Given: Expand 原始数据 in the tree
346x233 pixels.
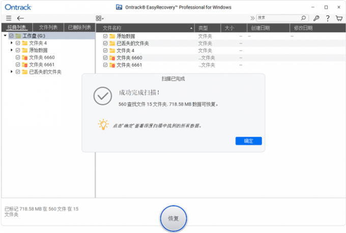Looking at the screenshot, I should [x=12, y=50].
